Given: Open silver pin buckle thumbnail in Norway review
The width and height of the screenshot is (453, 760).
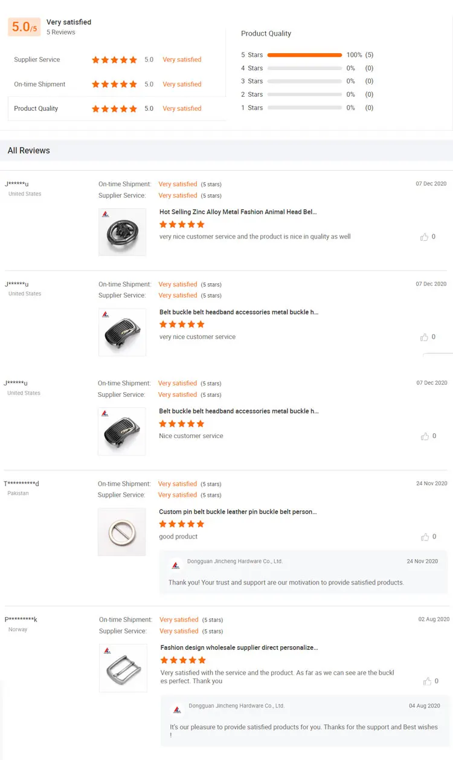Looking at the screenshot, I should coord(123,668).
